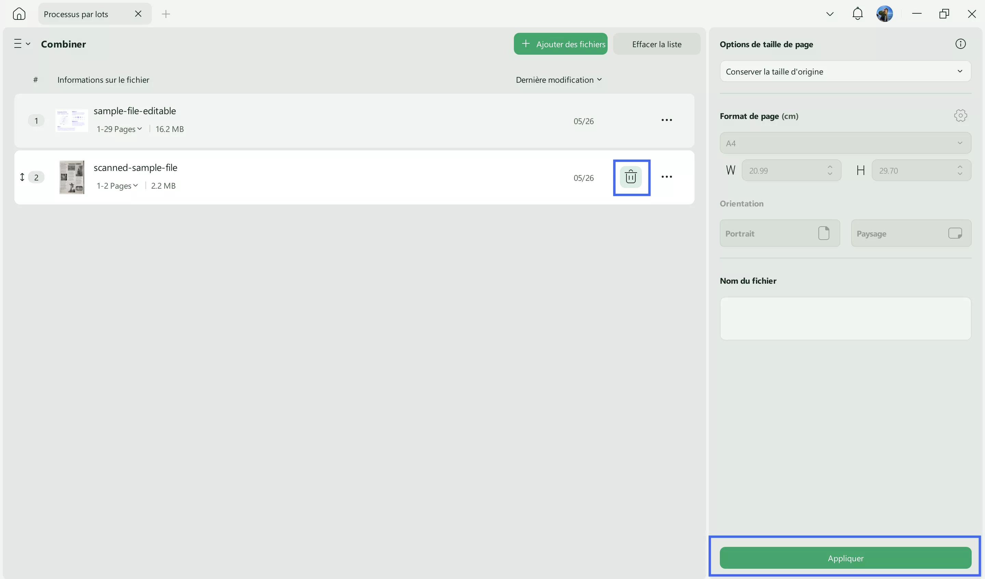
Task: Open Conserver la taille d'origine dropdown
Action: click(845, 71)
